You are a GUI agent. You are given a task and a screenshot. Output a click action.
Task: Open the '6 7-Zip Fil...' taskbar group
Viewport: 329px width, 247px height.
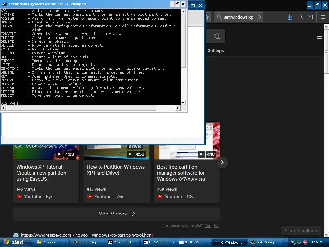click(x=156, y=242)
